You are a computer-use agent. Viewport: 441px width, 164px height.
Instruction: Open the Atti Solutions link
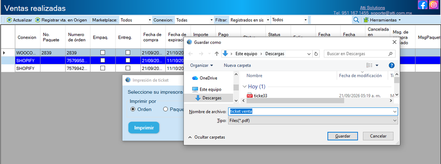[x=373, y=8]
